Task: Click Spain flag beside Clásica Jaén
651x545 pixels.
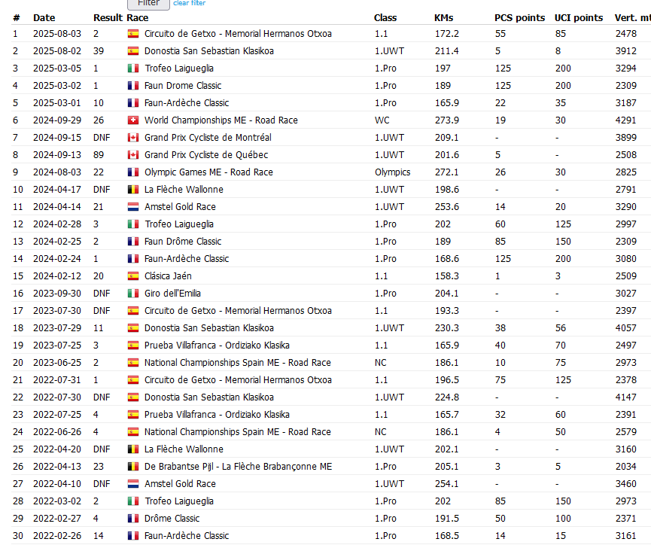Action: 133,276
